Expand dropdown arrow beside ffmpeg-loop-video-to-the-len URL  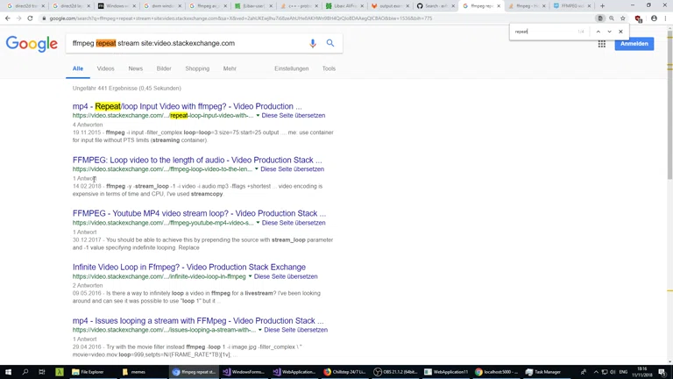(x=257, y=169)
